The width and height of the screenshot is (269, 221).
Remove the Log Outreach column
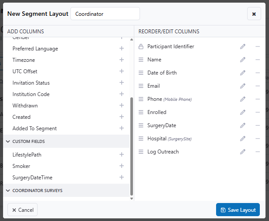tap(258, 152)
